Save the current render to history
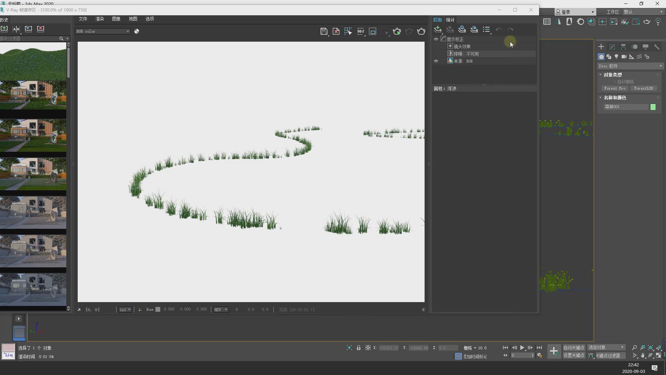The image size is (666, 375). (x=4, y=29)
